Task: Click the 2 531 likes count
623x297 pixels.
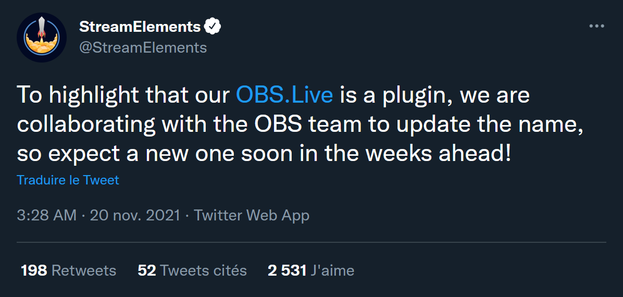Action: click(x=287, y=270)
